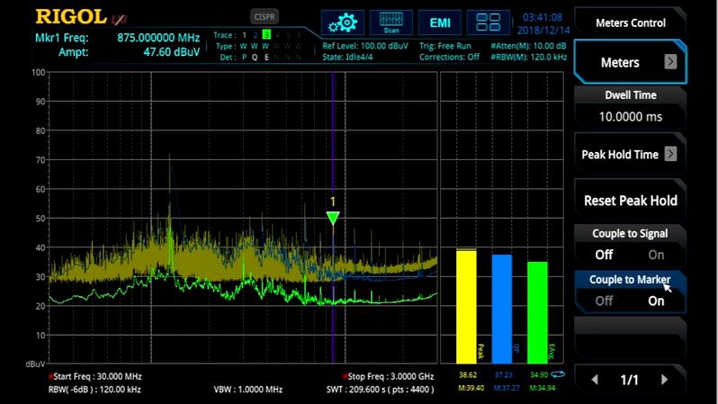
Task: Expand the Meters submenu arrow
Action: 670,62
